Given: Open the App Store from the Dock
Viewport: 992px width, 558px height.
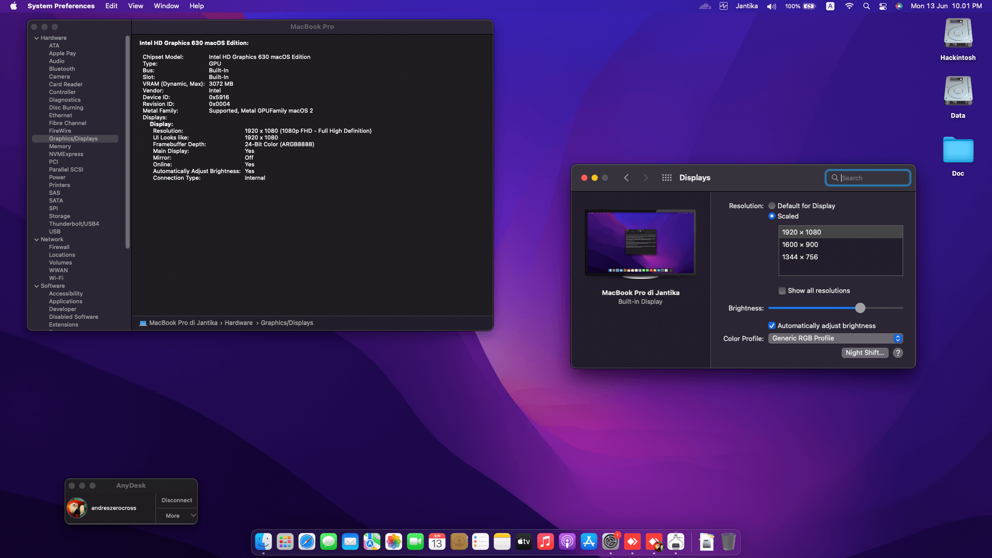Looking at the screenshot, I should (x=589, y=541).
